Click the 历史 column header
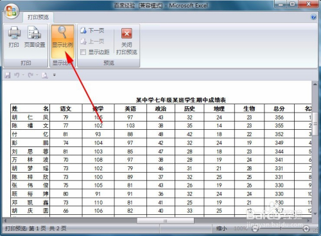 [189, 109]
